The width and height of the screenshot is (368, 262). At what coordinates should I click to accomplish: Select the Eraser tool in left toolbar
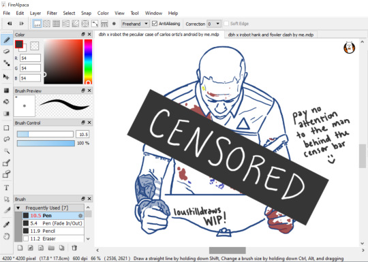click(6, 51)
